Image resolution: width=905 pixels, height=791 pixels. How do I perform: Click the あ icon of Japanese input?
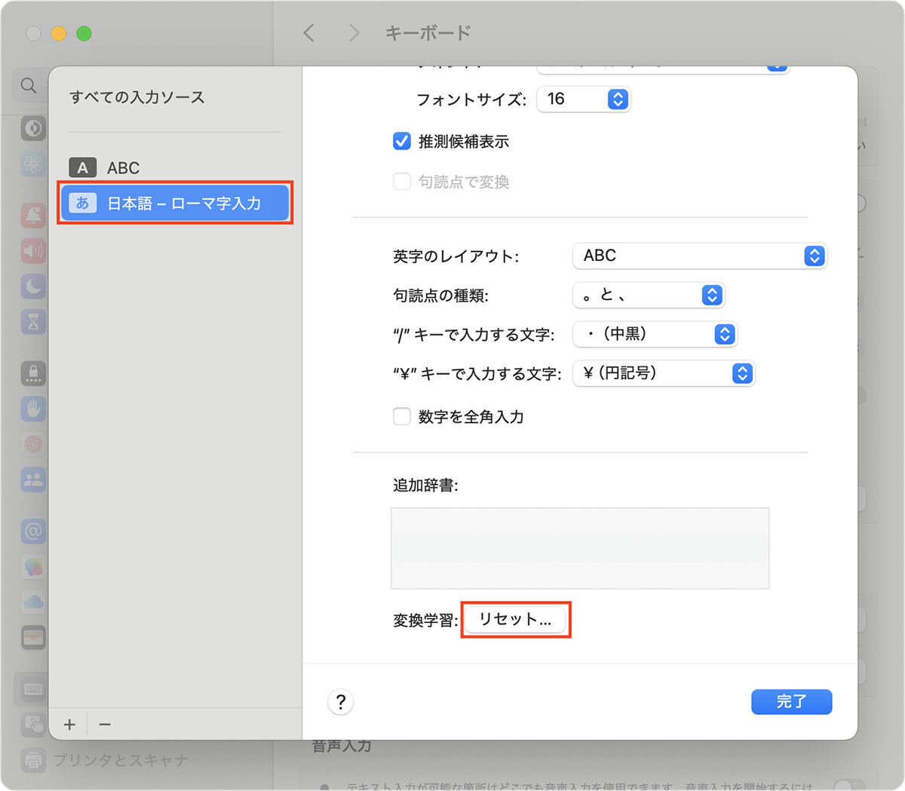[x=82, y=203]
